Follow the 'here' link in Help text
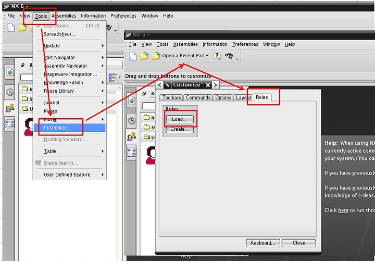 343,210
